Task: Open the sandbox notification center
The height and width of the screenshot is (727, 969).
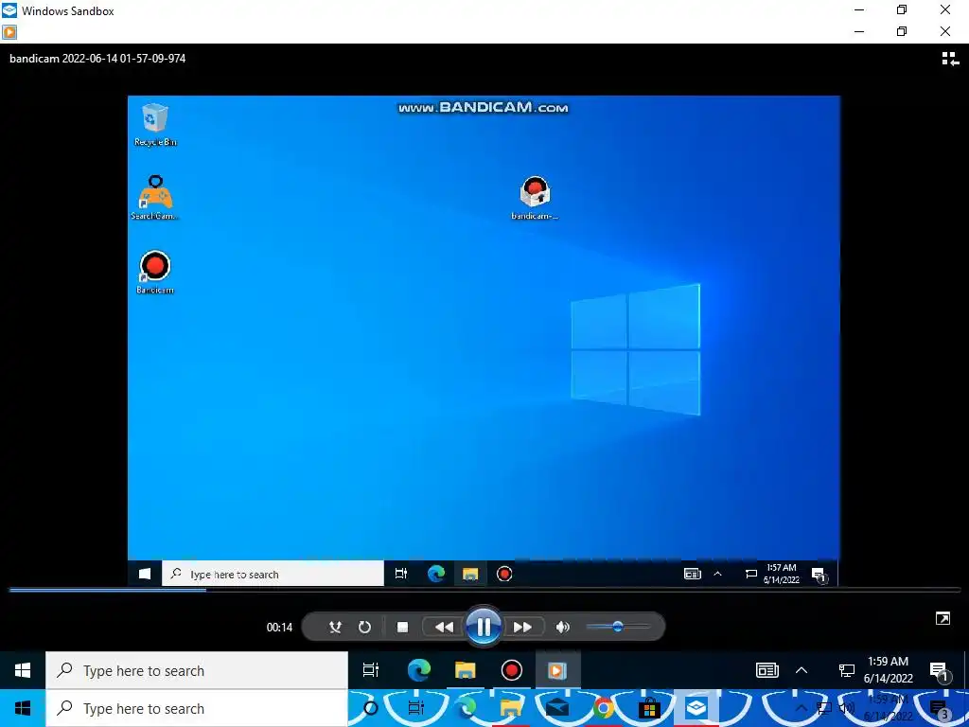Action: coord(939,671)
